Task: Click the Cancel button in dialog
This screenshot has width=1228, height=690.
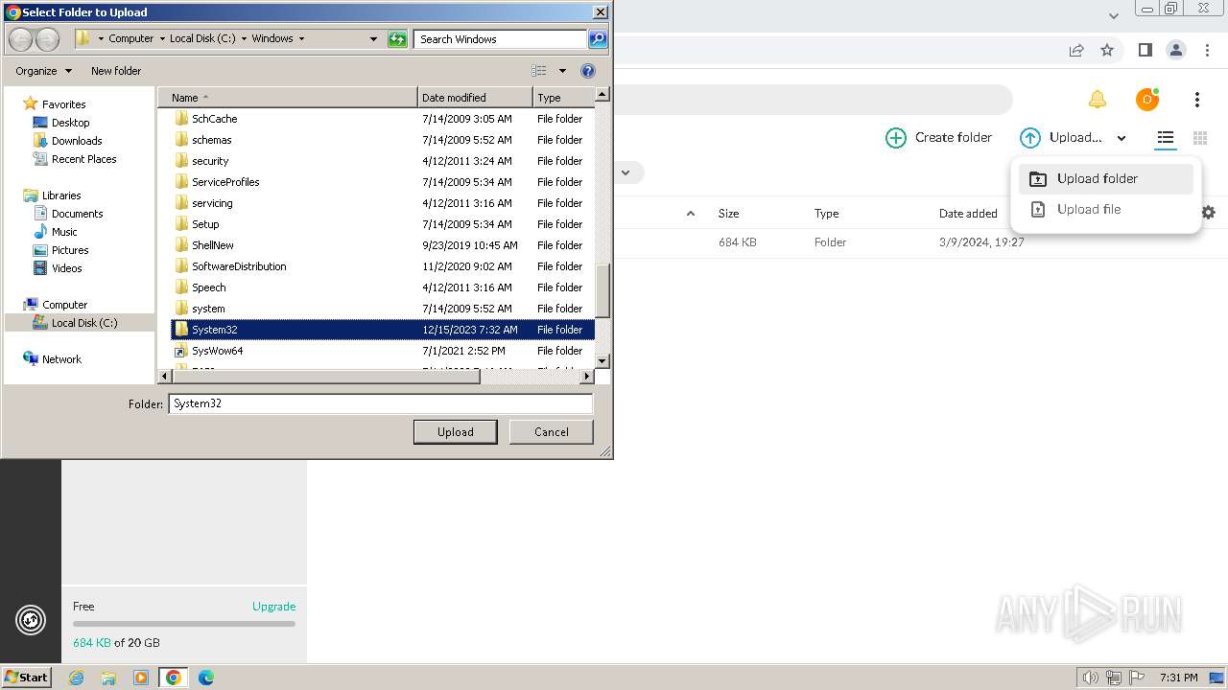Action: coord(552,432)
